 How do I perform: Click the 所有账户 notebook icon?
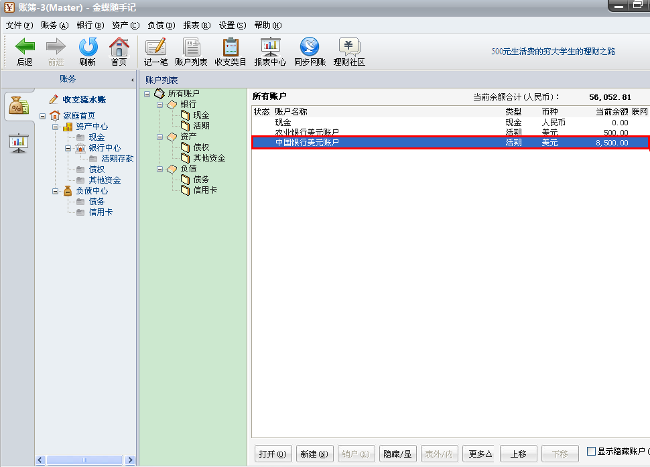point(159,93)
